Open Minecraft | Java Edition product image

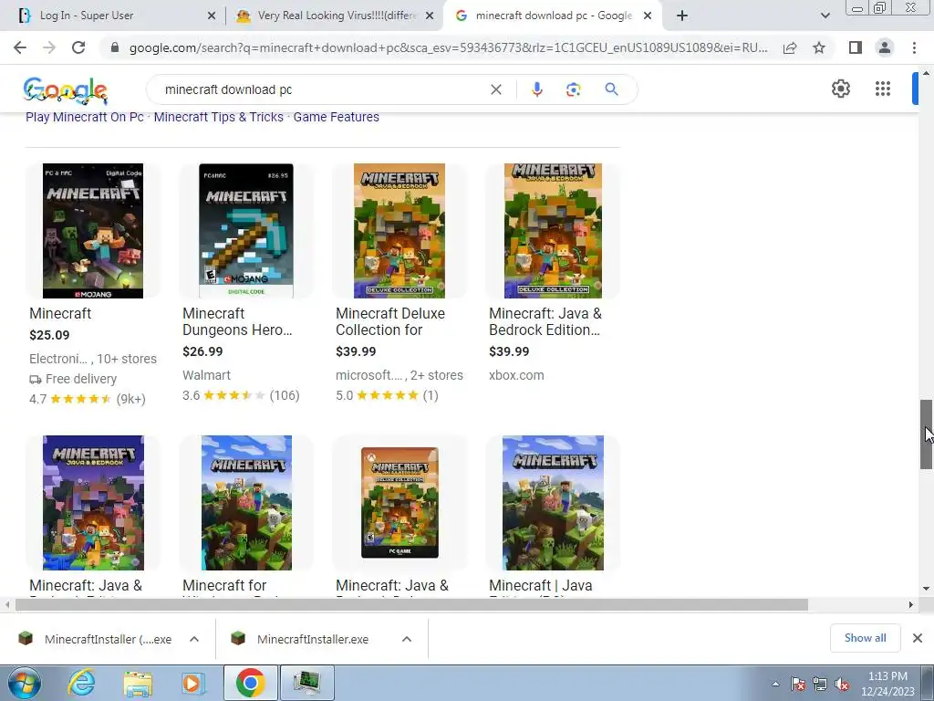tap(553, 503)
